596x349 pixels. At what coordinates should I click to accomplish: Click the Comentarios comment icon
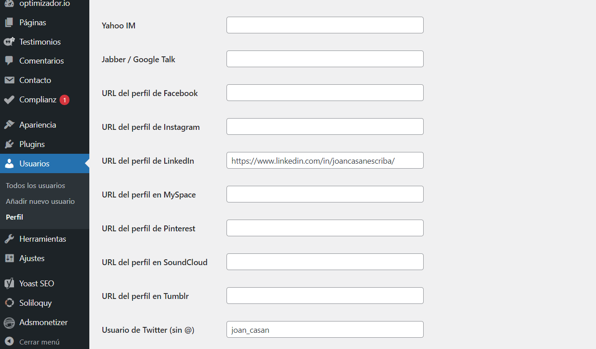pyautogui.click(x=9, y=61)
